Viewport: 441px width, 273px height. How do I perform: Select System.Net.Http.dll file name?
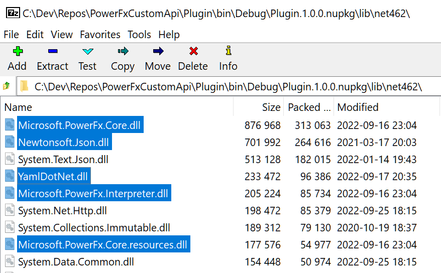[x=62, y=211]
